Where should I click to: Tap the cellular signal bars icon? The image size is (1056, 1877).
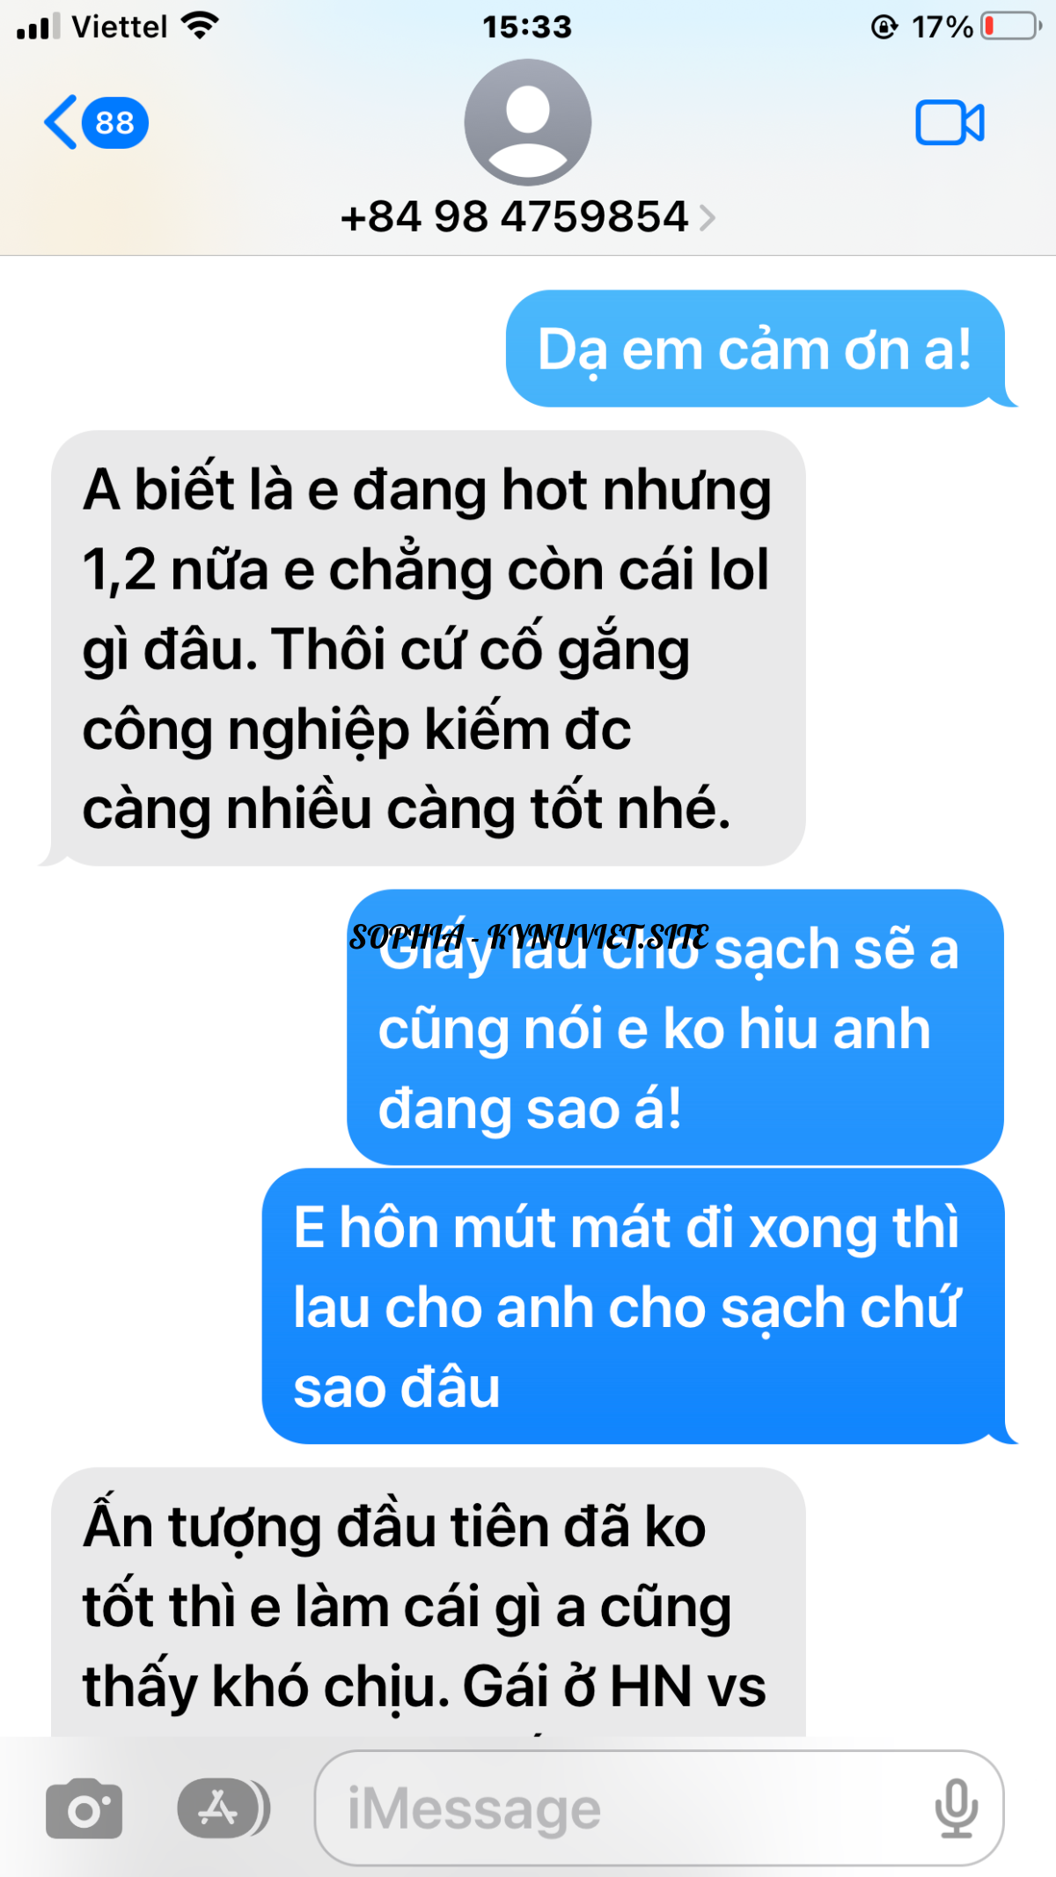click(x=39, y=26)
